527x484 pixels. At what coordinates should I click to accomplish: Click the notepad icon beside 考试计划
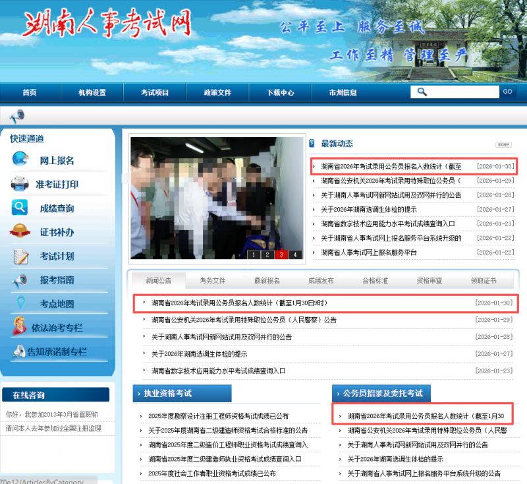pyautogui.click(x=21, y=256)
